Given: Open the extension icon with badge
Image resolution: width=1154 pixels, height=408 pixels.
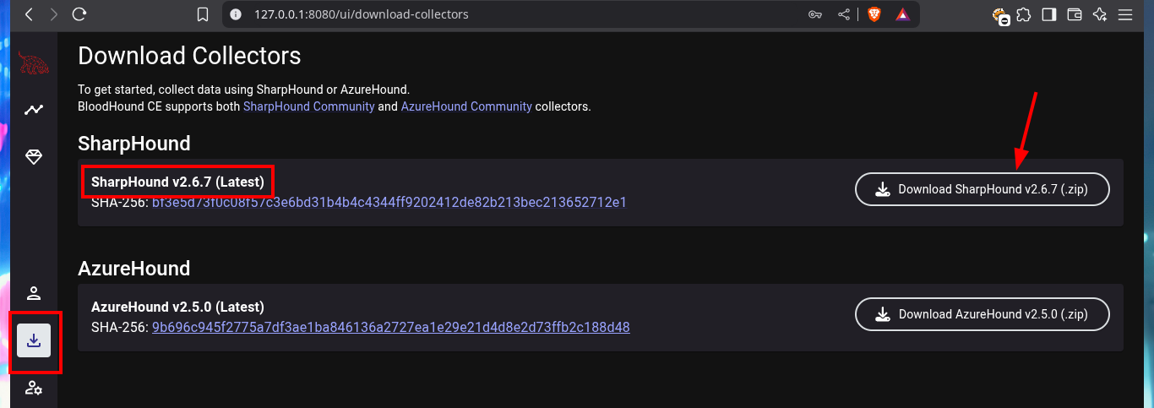Looking at the screenshot, I should coord(1000,15).
